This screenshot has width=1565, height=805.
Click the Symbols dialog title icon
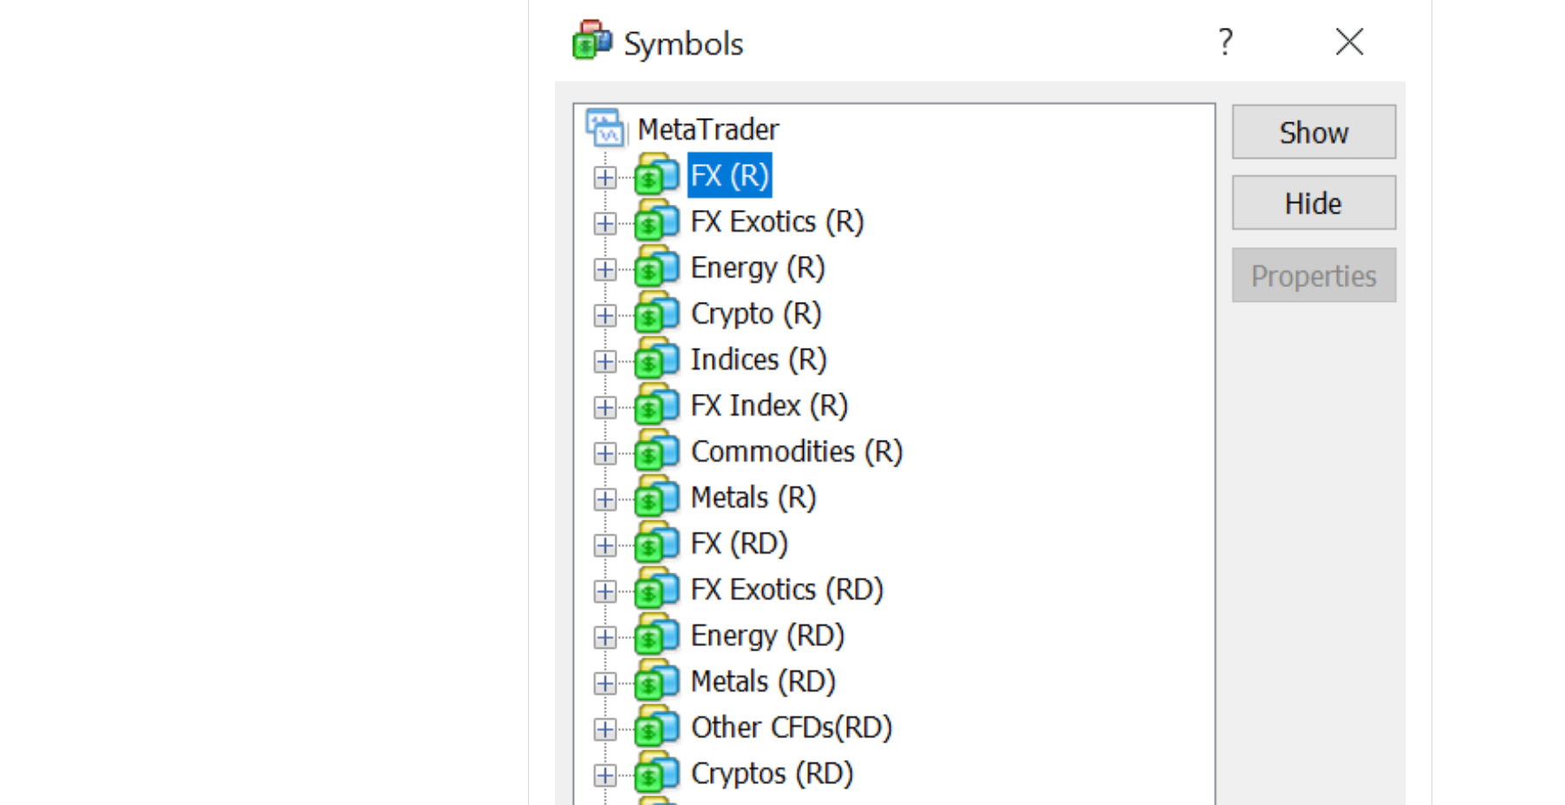click(592, 40)
